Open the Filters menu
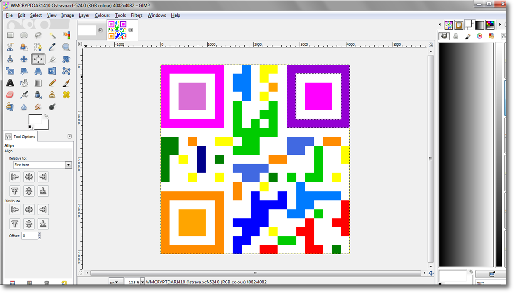Screen dimensions: 514x293 [x=137, y=15]
